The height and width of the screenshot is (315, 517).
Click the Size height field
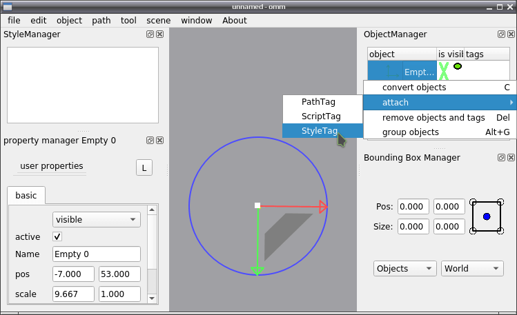449,227
